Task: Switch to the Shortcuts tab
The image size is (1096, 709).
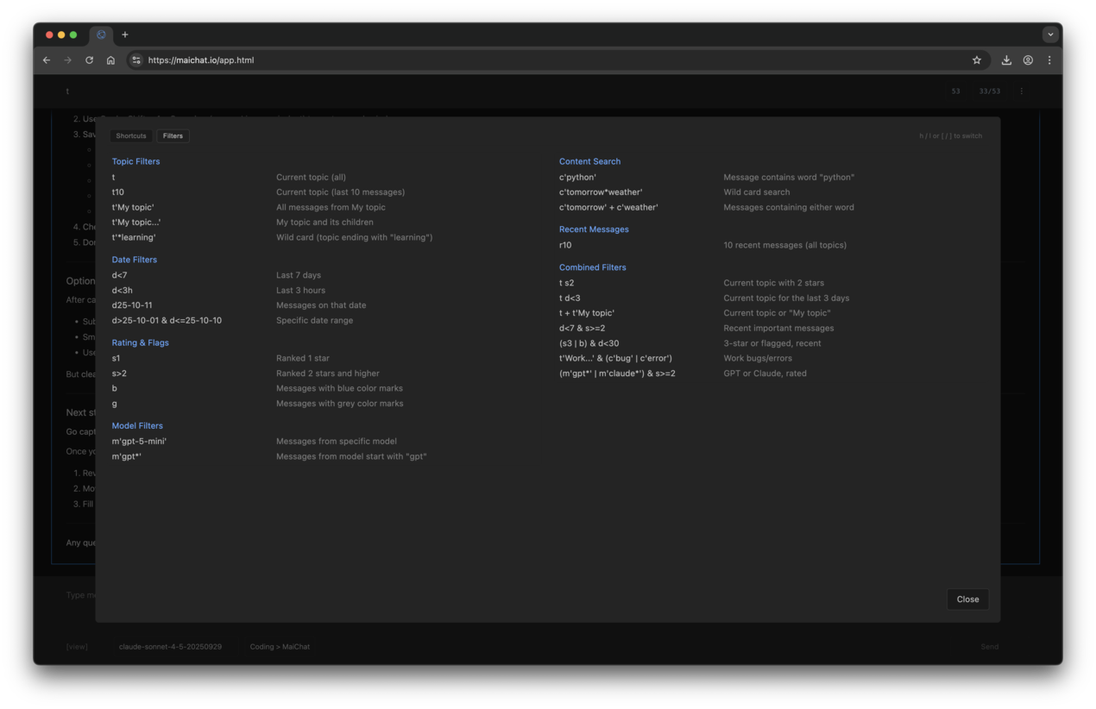Action: pyautogui.click(x=131, y=135)
